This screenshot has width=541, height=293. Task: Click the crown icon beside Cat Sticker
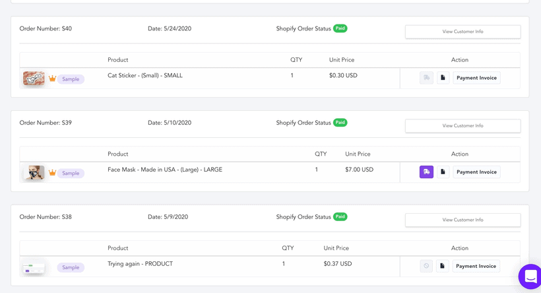click(52, 79)
